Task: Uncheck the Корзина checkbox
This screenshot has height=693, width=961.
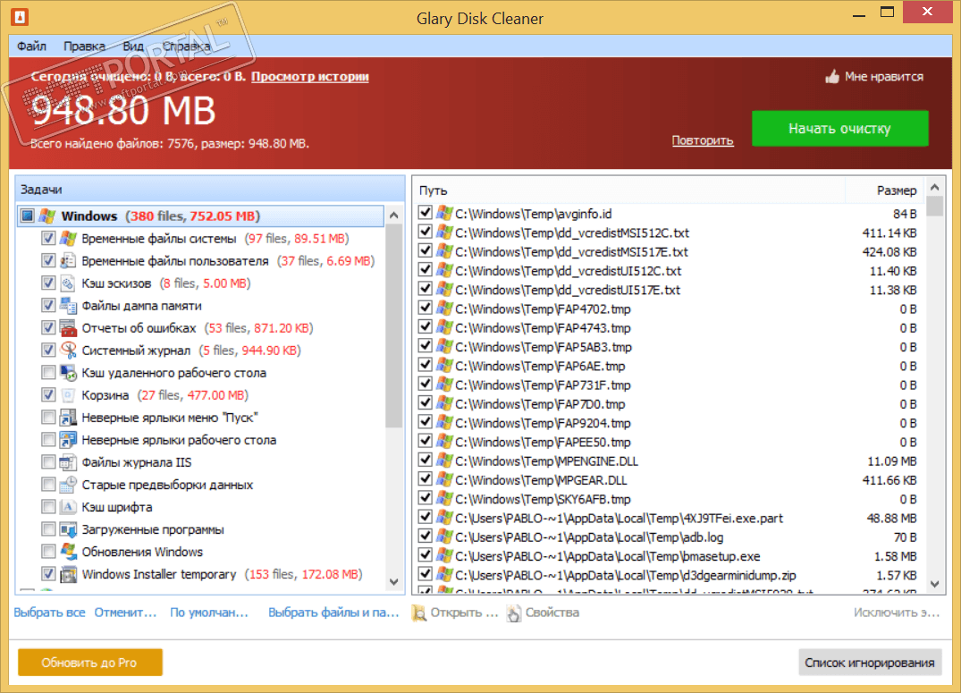Action: tap(48, 394)
